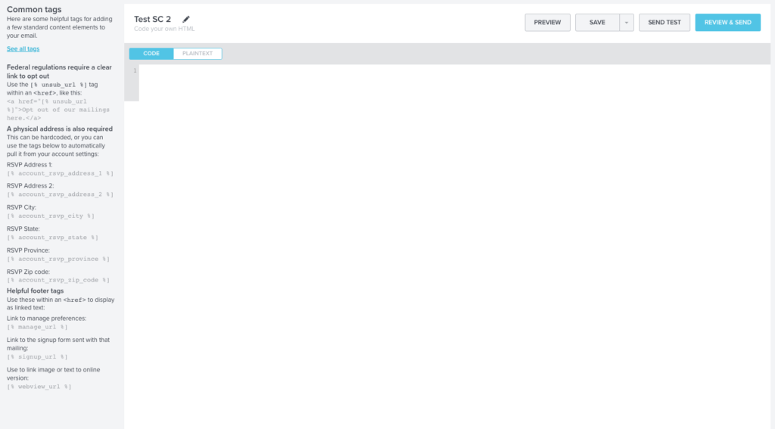Click REVIEW & SEND button
775x429 pixels.
727,22
